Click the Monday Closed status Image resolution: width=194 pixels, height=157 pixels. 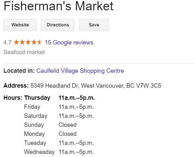pos(67,134)
